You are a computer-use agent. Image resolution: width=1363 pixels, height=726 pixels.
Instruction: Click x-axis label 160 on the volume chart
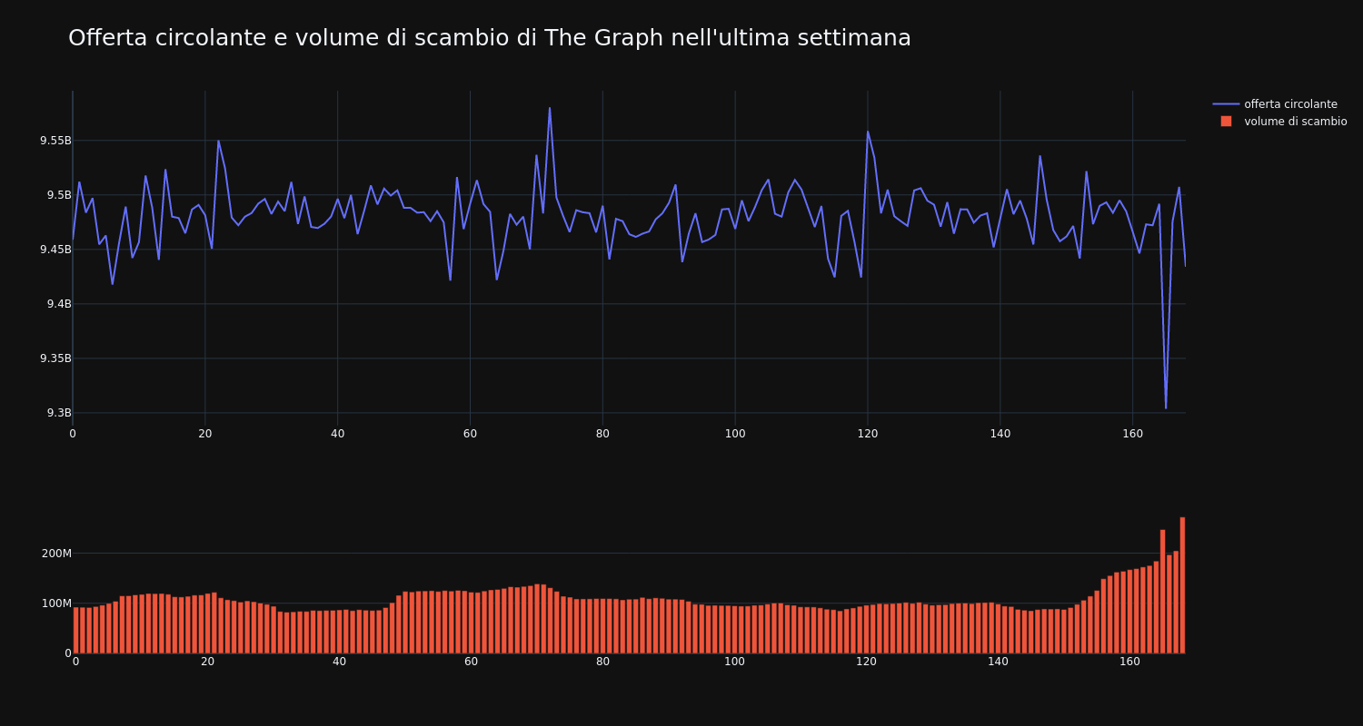(1129, 662)
